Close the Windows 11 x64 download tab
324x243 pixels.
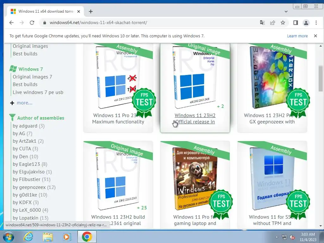click(78, 11)
